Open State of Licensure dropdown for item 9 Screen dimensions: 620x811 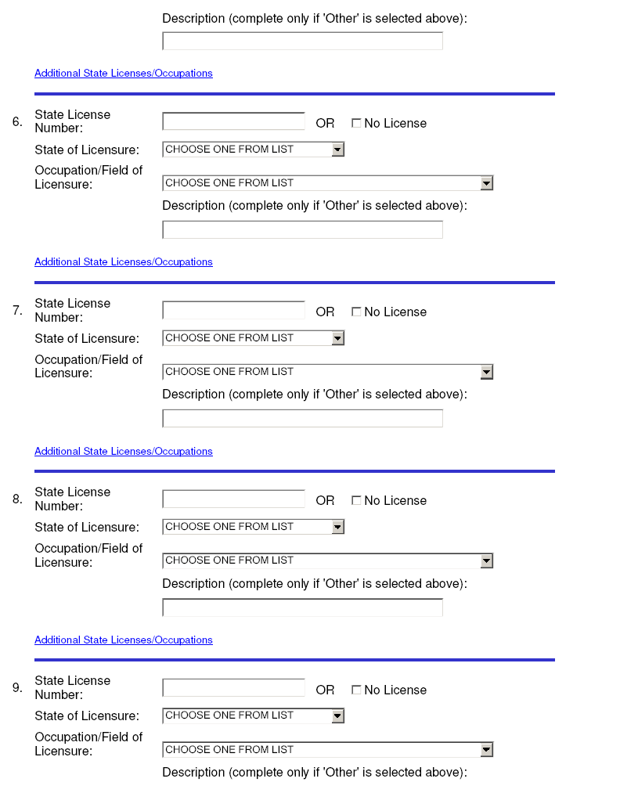[254, 715]
